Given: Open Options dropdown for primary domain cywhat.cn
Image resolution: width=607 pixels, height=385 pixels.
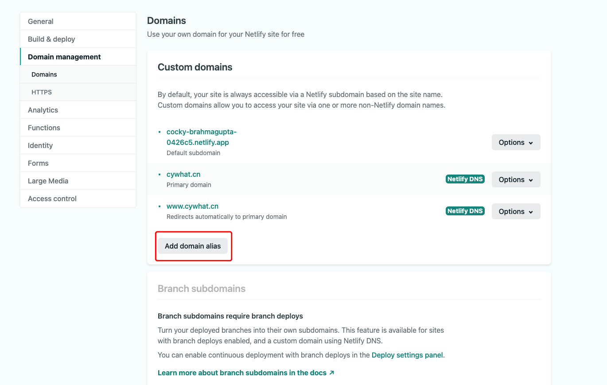Looking at the screenshot, I should 516,179.
